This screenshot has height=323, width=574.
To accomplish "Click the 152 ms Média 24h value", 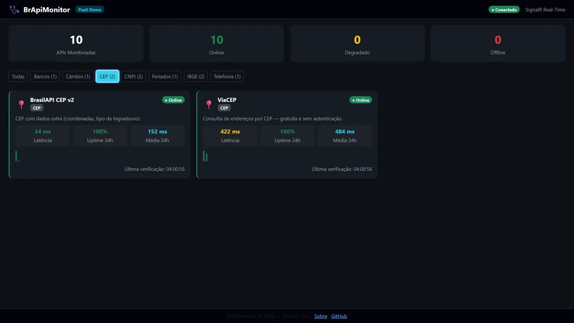I will (x=157, y=132).
